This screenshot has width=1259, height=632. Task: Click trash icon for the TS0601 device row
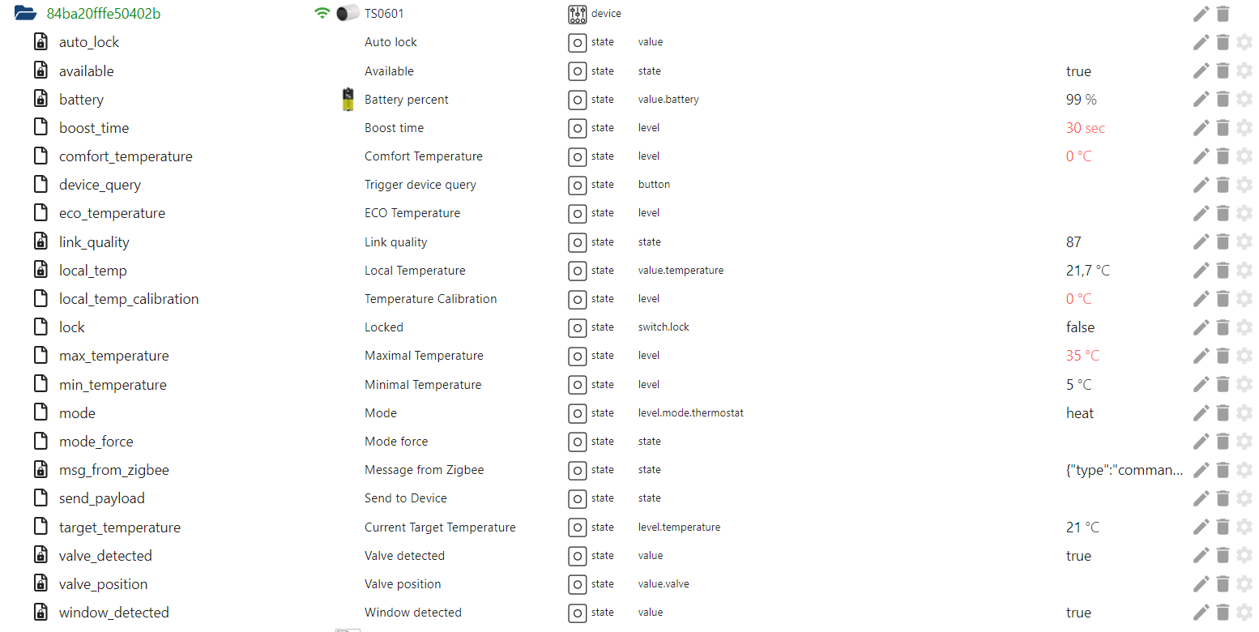(x=1223, y=14)
